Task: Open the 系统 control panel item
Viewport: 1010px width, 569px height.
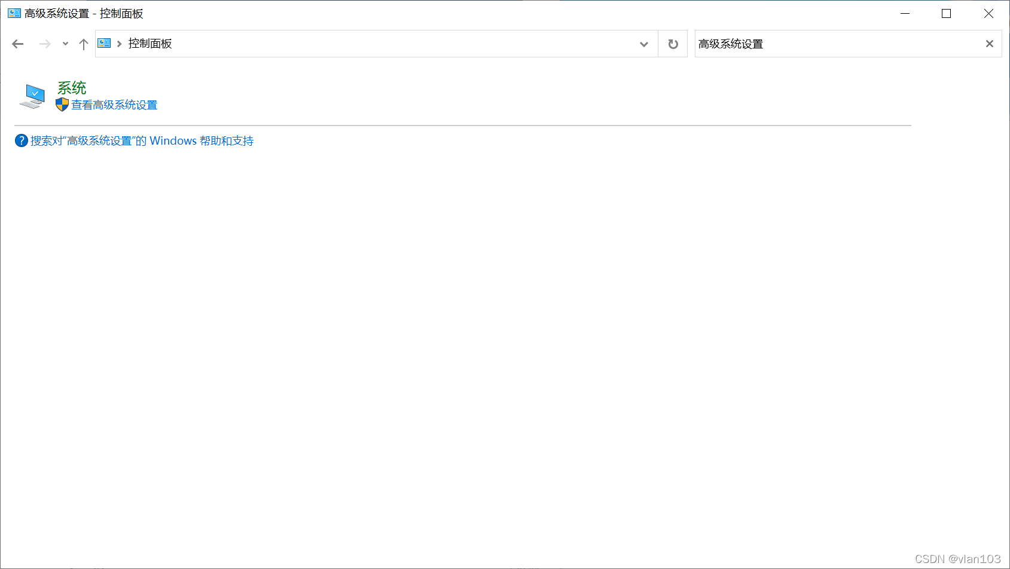Action: tap(72, 87)
